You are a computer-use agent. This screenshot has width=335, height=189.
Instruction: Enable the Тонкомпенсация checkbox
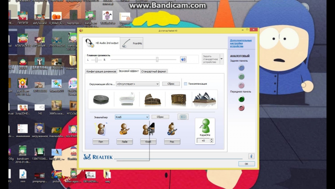[186, 84]
